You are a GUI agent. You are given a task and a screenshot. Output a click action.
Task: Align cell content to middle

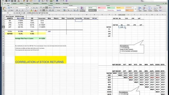44,7
